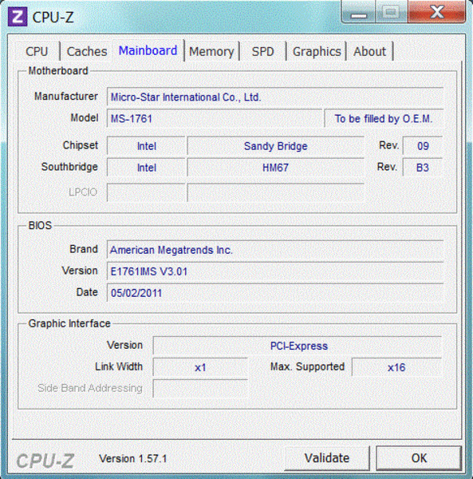Click the Manufacturer field Micro-Star International
The image size is (473, 479).
[275, 97]
